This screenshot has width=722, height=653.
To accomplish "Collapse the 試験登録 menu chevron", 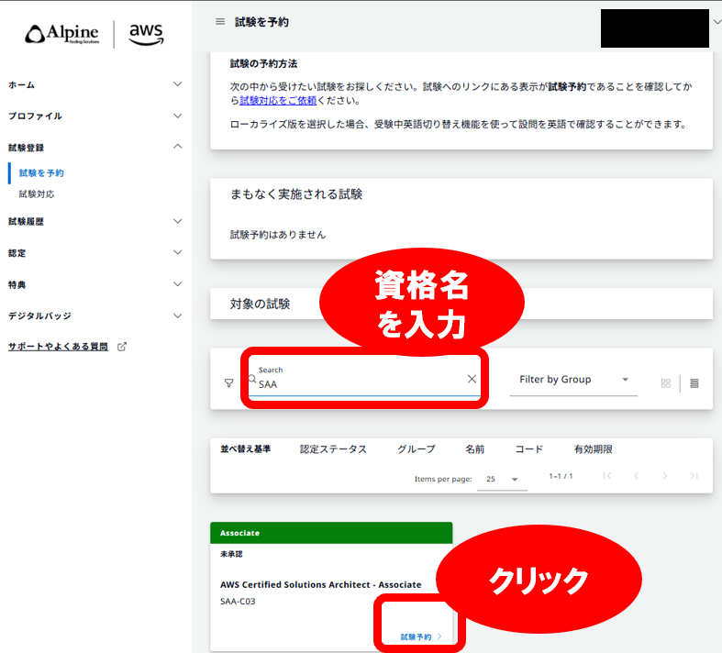I will tap(177, 147).
